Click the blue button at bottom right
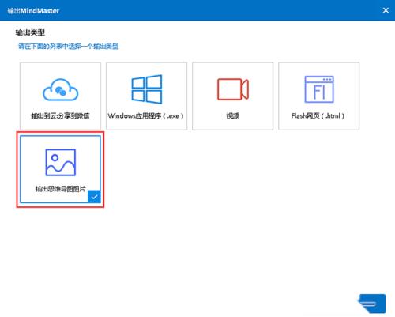 [371, 304]
